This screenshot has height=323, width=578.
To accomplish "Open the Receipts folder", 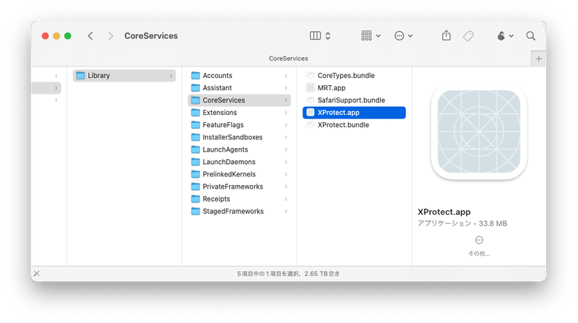I will [x=239, y=199].
